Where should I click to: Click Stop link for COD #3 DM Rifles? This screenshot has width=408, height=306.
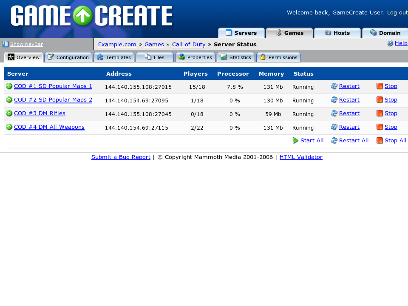pos(391,113)
